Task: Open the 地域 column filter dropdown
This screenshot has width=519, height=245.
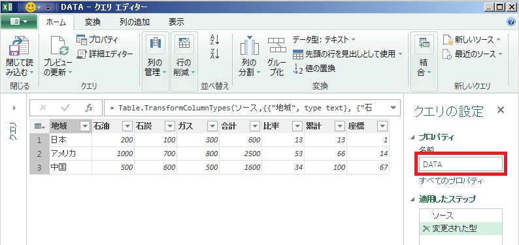Action: click(x=86, y=126)
